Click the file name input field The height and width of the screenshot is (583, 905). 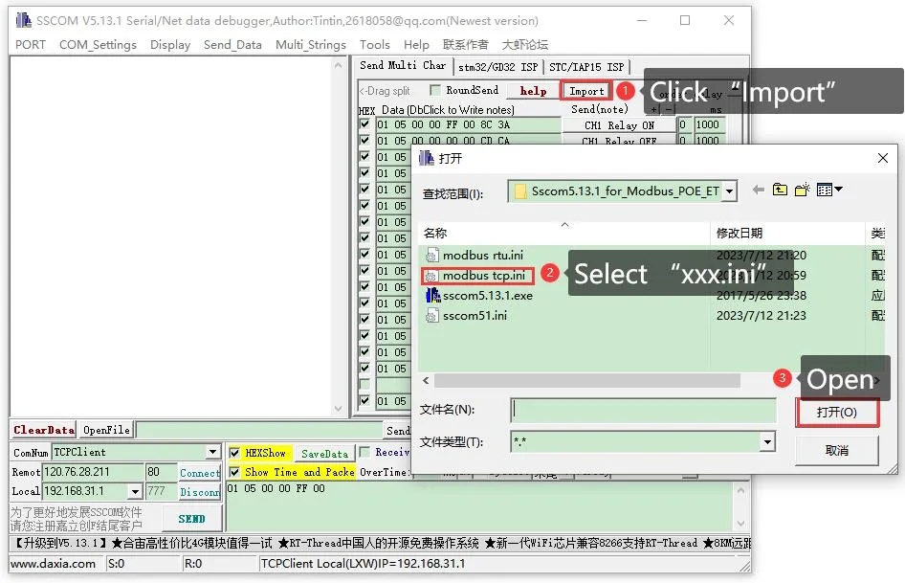tap(643, 410)
